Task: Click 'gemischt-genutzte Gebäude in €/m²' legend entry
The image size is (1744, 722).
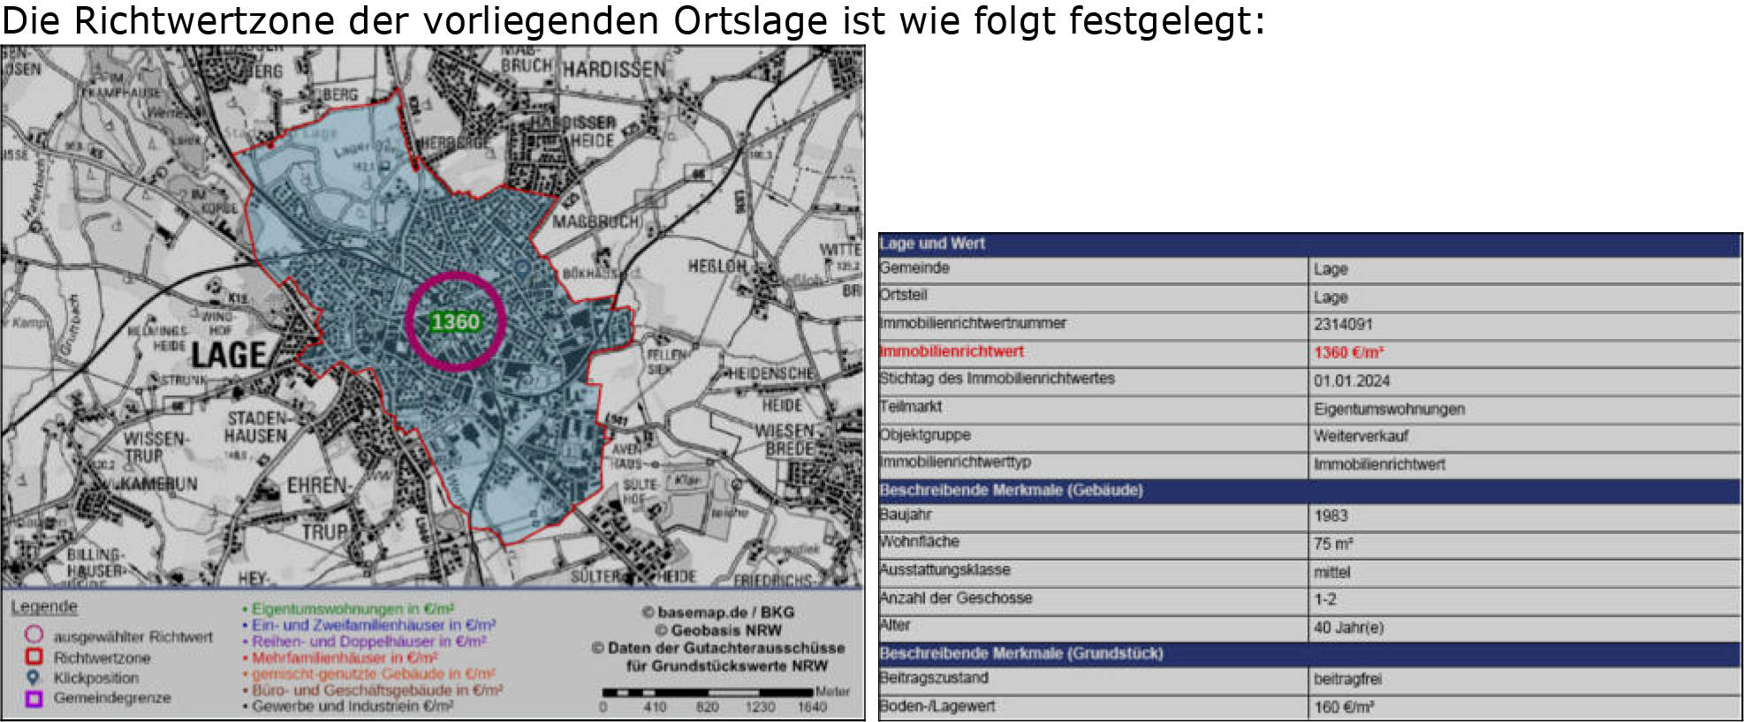Action: point(372,673)
